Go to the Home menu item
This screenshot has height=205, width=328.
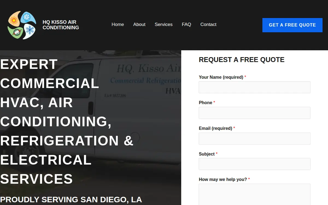click(x=118, y=25)
